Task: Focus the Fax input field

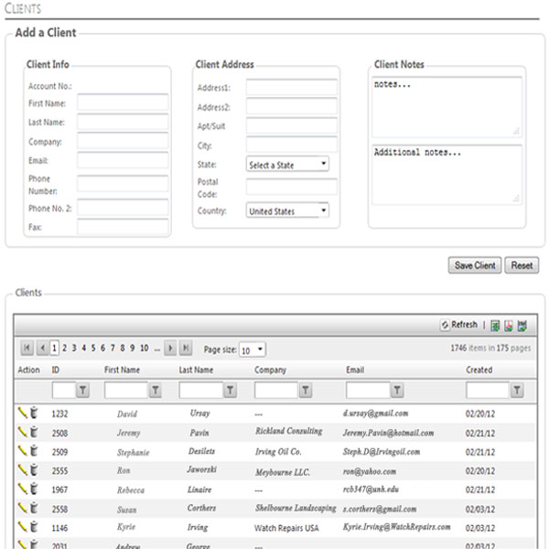Action: [123, 227]
